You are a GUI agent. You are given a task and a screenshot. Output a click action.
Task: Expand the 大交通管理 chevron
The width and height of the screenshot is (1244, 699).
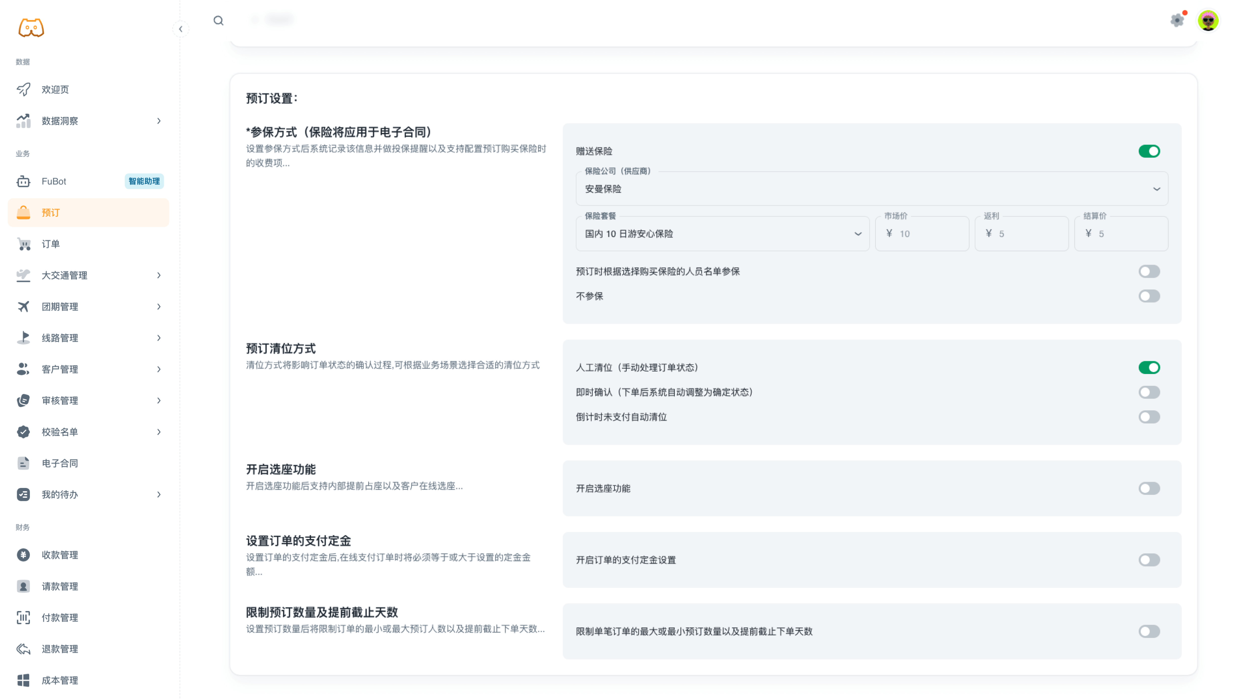tap(159, 275)
